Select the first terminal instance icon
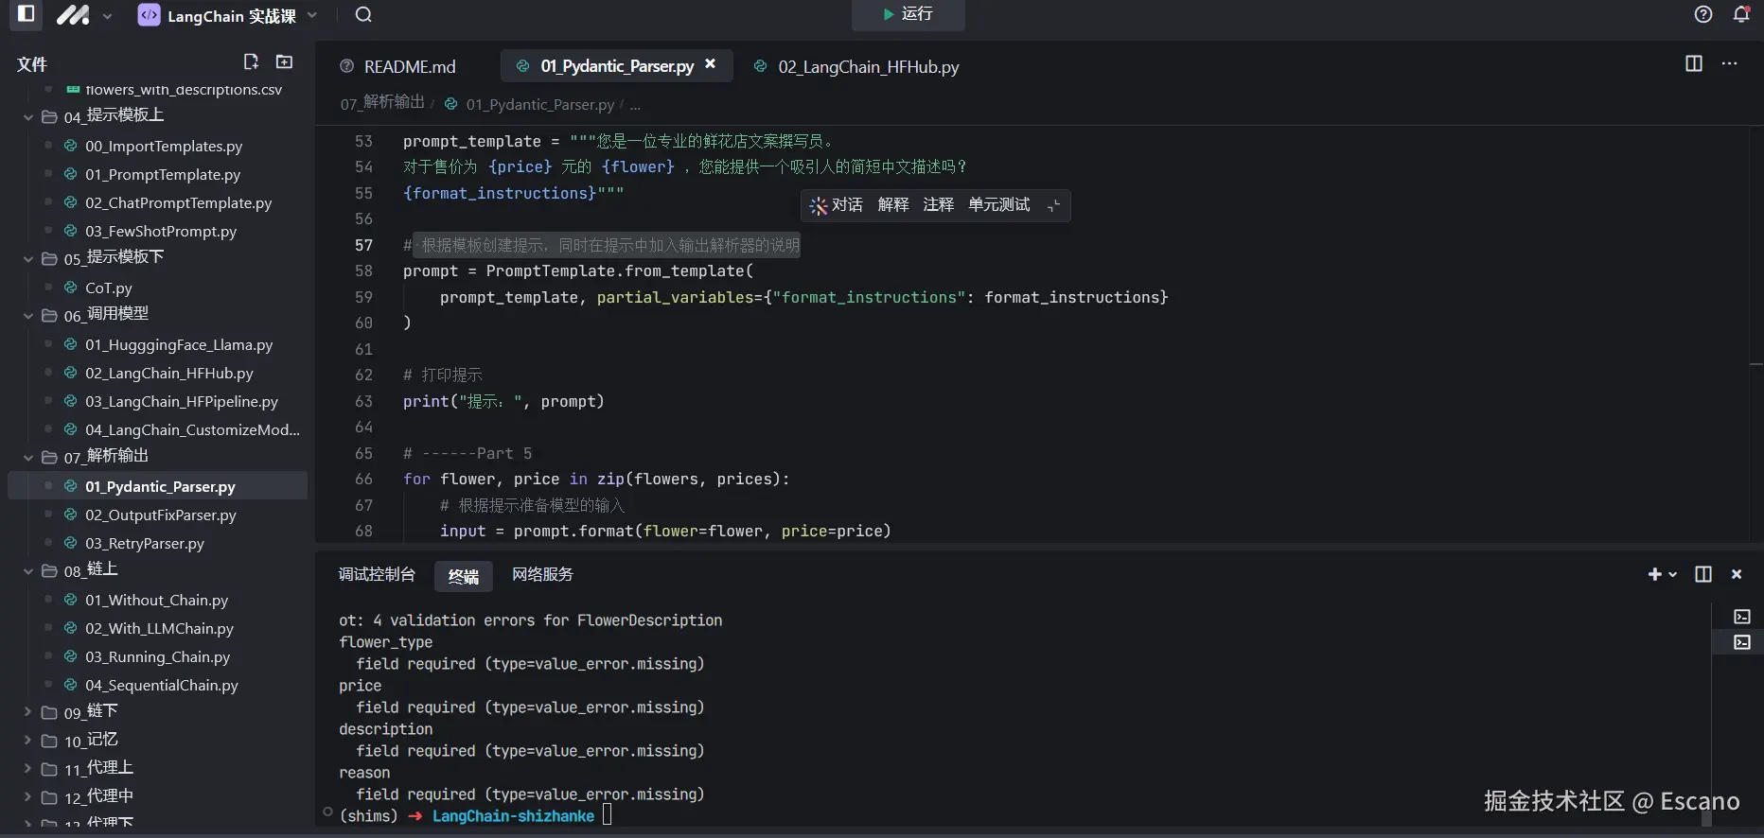The height and width of the screenshot is (838, 1764). [x=1742, y=617]
